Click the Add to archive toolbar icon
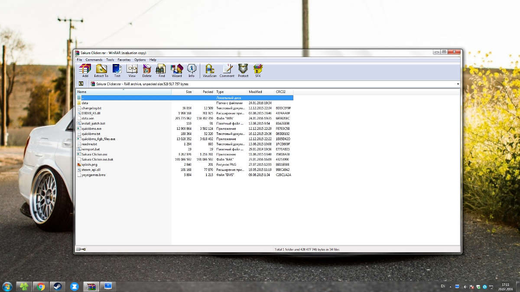Viewport: 520px width, 292px height. click(85, 71)
